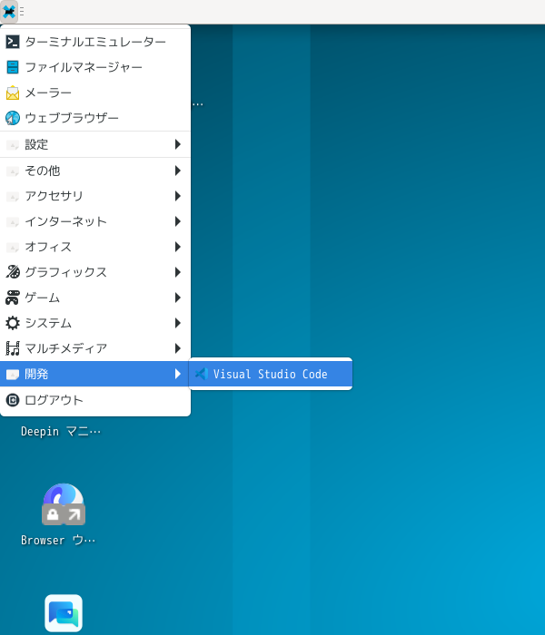The height and width of the screenshot is (635, 545).
Task: Choose ログアウト to log out
Action: coord(95,400)
